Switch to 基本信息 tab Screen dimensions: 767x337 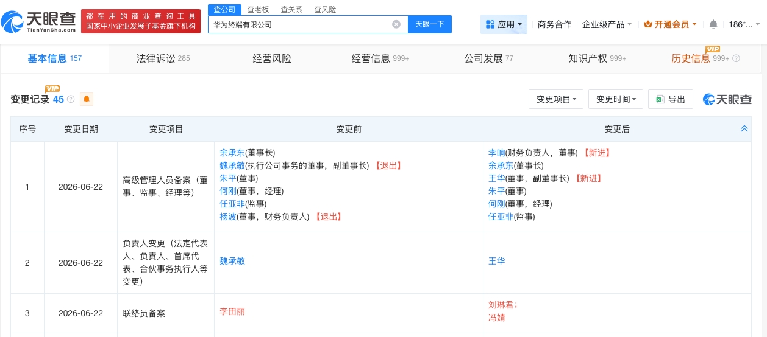coord(54,59)
